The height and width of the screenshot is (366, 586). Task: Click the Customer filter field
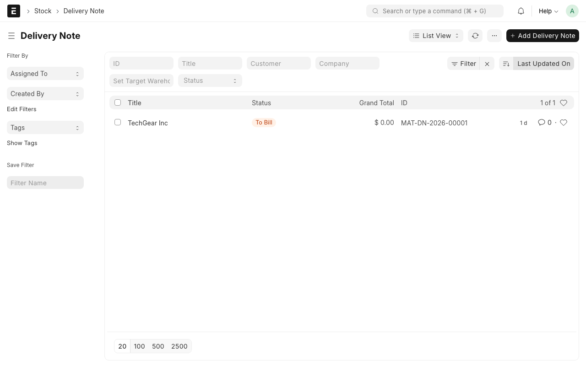pyautogui.click(x=279, y=64)
